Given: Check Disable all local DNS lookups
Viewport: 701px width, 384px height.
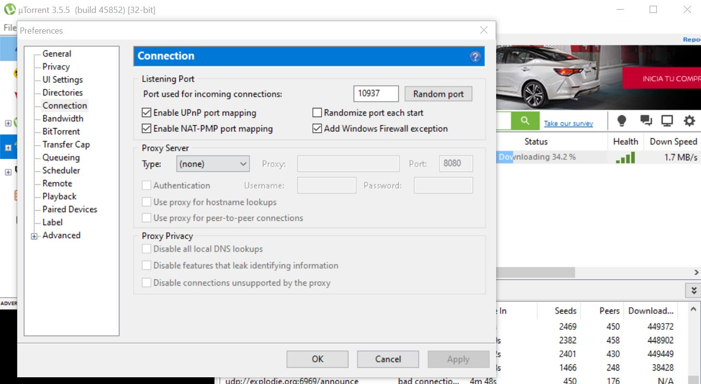Looking at the screenshot, I should pyautogui.click(x=147, y=249).
